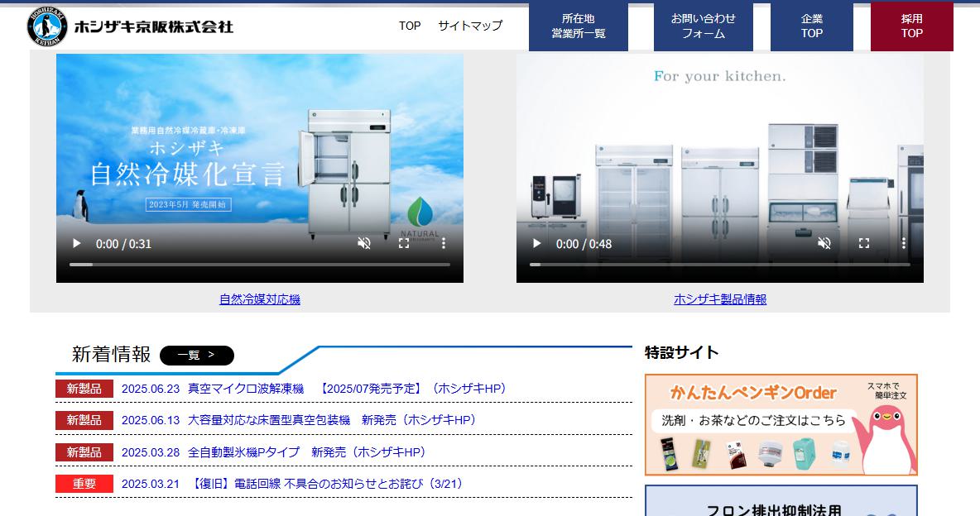Click the 新製品 tag beside 2025.06.13

coord(84,420)
